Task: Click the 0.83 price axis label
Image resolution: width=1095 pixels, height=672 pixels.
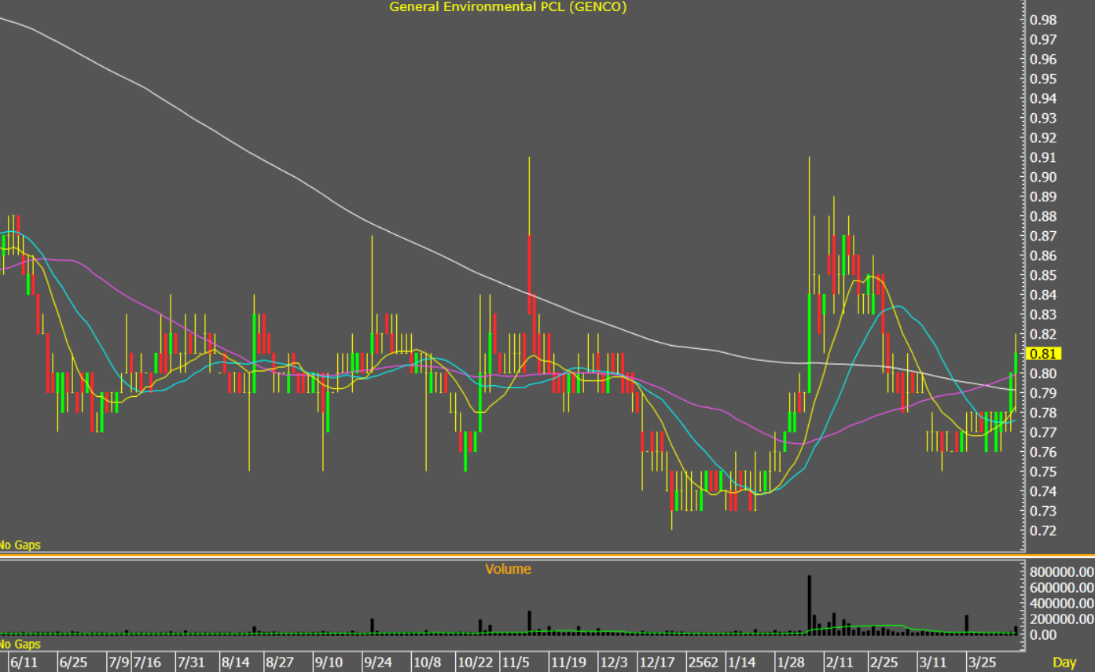Action: click(1042, 314)
